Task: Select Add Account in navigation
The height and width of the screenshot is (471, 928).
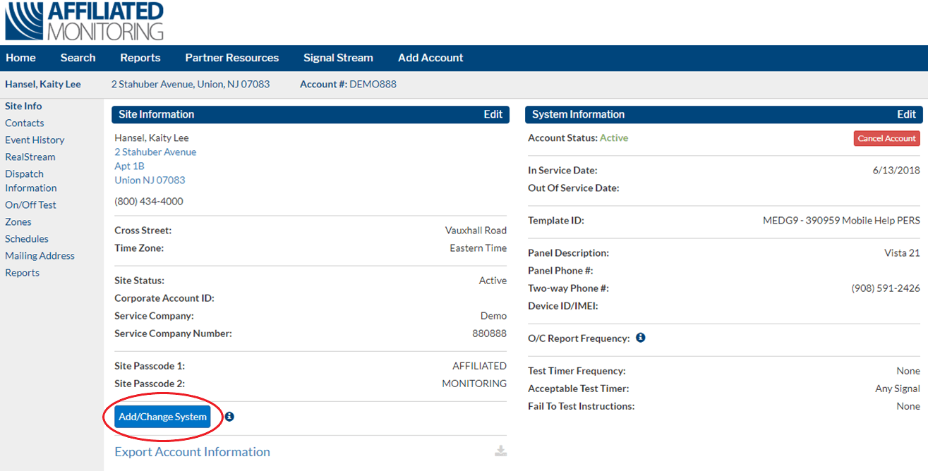Action: tap(430, 58)
